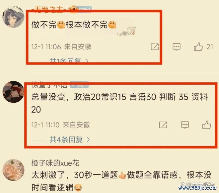219x193 pixels.
Task: Open the 橙子味的xue花 username profile
Action: [55, 163]
